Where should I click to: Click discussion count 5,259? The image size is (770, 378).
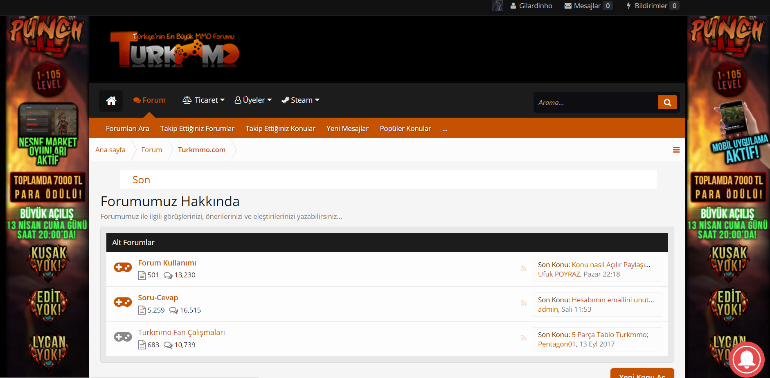[156, 310]
